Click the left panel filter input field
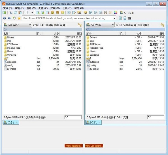Image resolution: width=168 pixels, height=155 pixels. (73, 117)
